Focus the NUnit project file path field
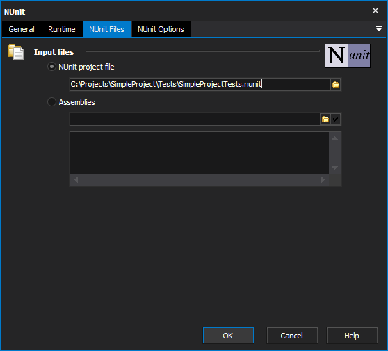Screen dimensions: 388x351 tap(200, 85)
